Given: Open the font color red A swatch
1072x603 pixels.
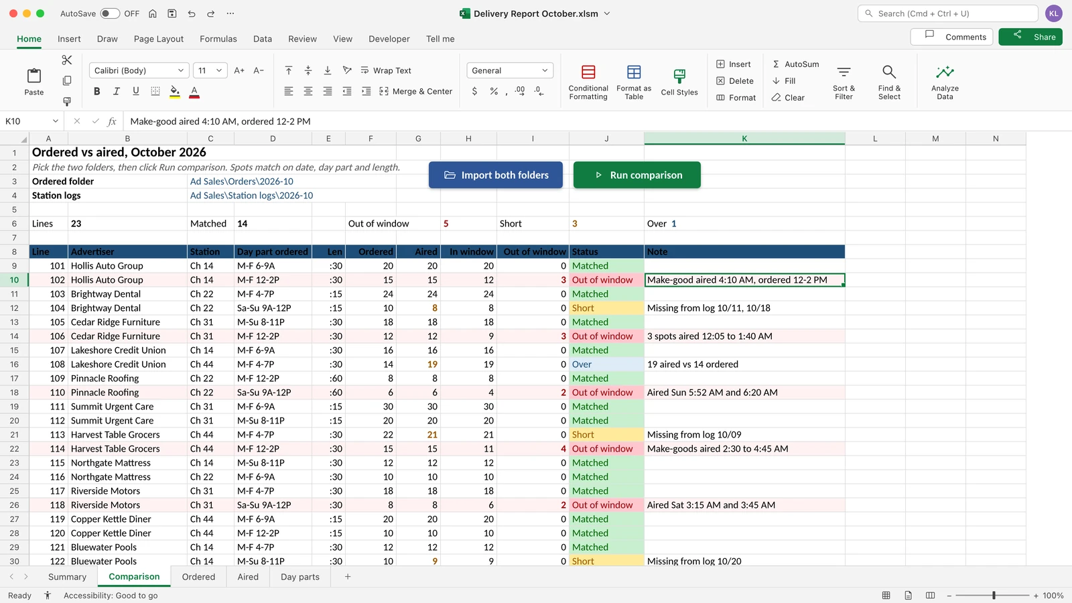Looking at the screenshot, I should tap(194, 91).
